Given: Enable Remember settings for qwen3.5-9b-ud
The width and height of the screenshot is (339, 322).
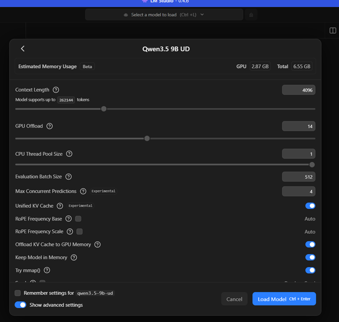Looking at the screenshot, I should coord(18,293).
